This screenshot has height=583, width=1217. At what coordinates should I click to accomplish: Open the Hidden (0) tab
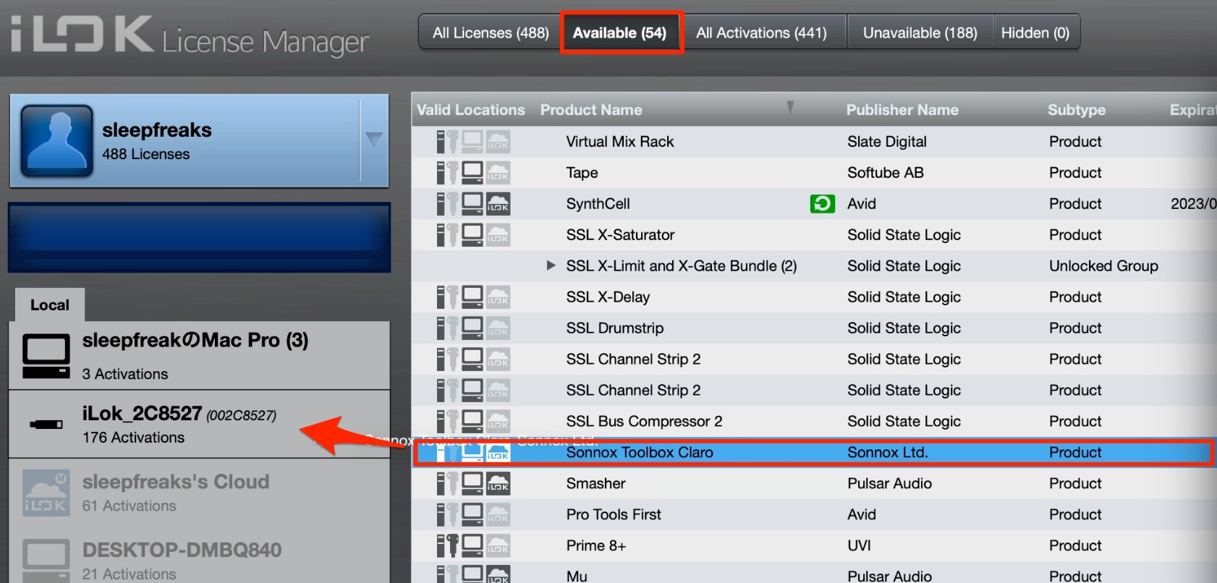1035,33
